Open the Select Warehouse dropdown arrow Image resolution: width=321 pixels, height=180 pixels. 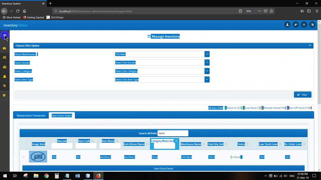pos(207,54)
